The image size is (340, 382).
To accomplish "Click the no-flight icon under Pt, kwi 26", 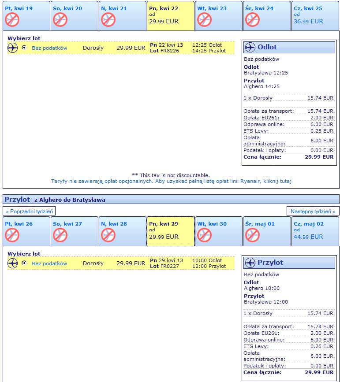I will coord(12,235).
